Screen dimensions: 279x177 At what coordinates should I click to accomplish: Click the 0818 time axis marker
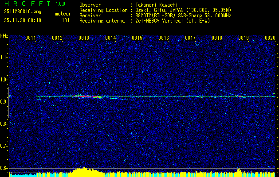pyautogui.click(x=217, y=38)
